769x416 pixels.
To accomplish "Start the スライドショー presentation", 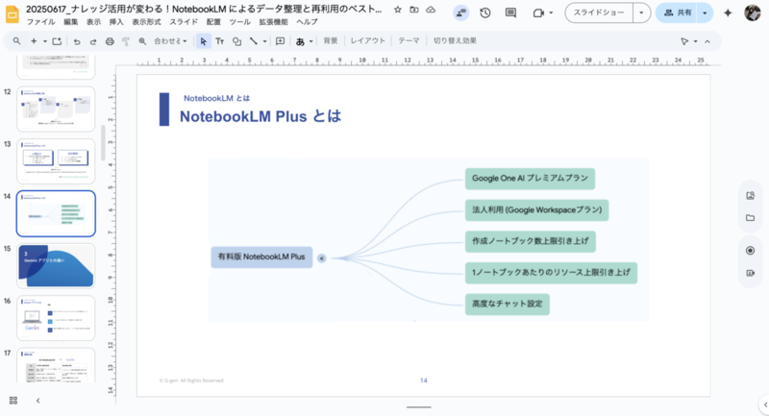I will coord(599,12).
